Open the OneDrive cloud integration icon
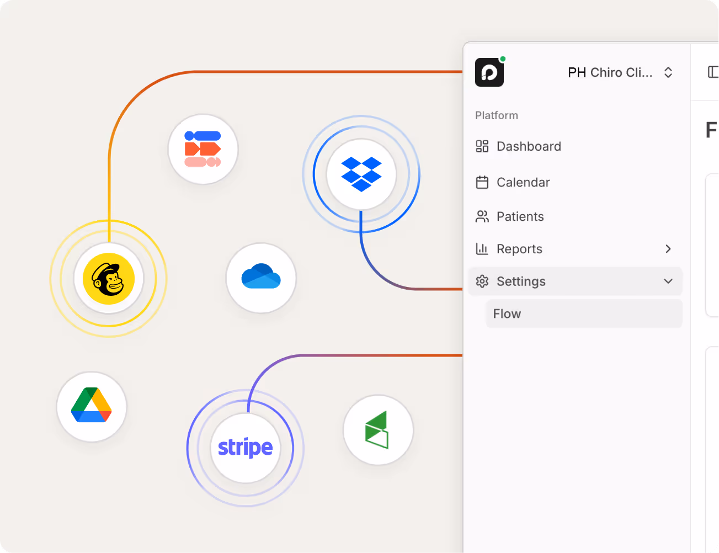The image size is (719, 553). (261, 278)
